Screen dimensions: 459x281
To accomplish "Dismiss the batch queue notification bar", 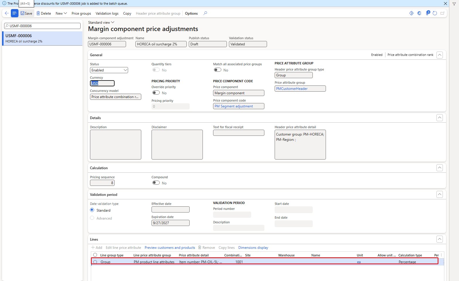I will point(445,4).
